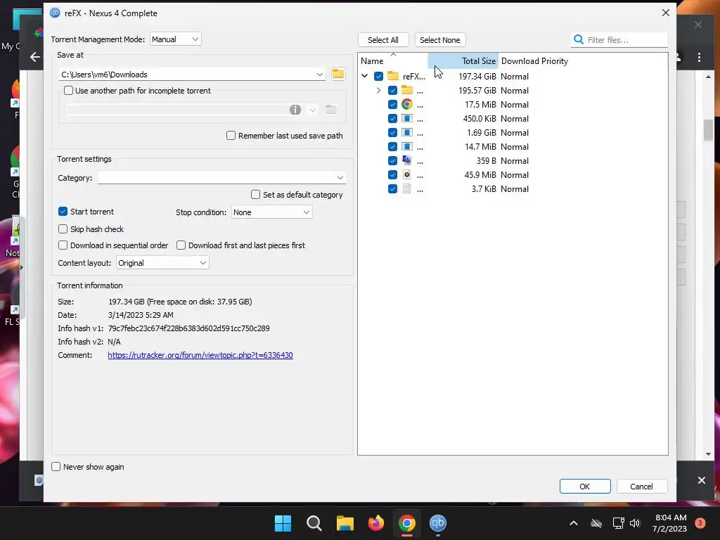Uncheck Start torrent
This screenshot has width=720, height=540.
pos(63,212)
